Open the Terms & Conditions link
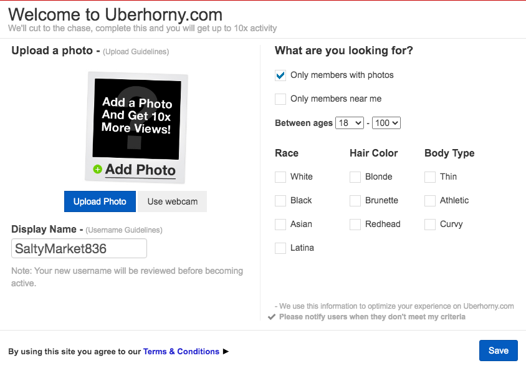 click(x=181, y=352)
